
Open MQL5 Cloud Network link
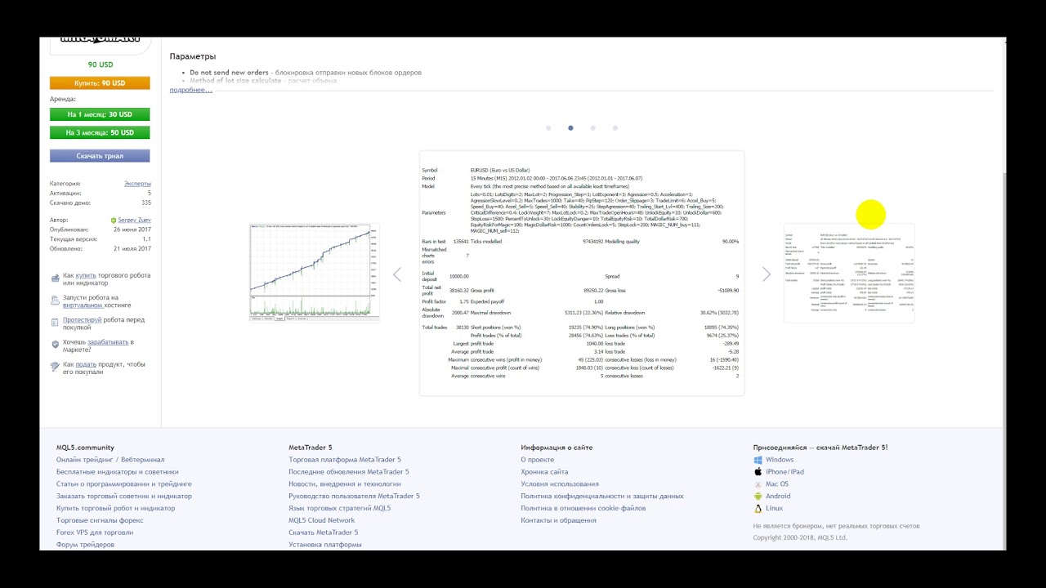[322, 520]
